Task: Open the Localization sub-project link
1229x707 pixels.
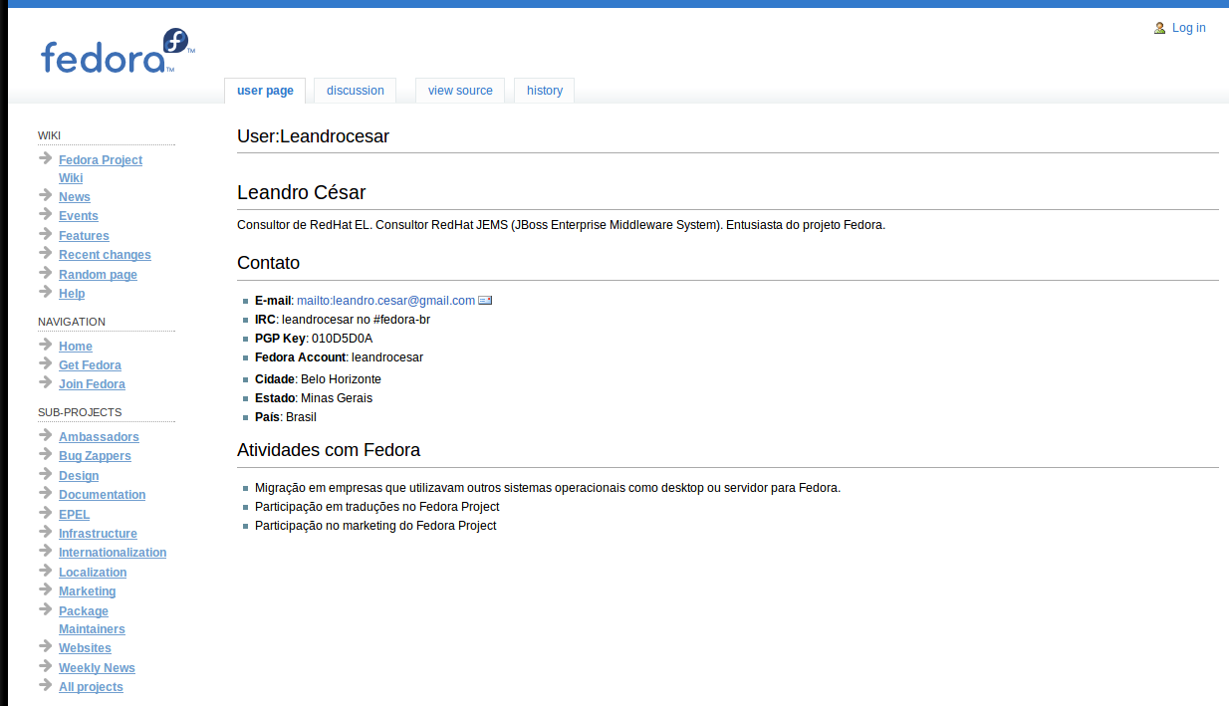Action: [93, 573]
